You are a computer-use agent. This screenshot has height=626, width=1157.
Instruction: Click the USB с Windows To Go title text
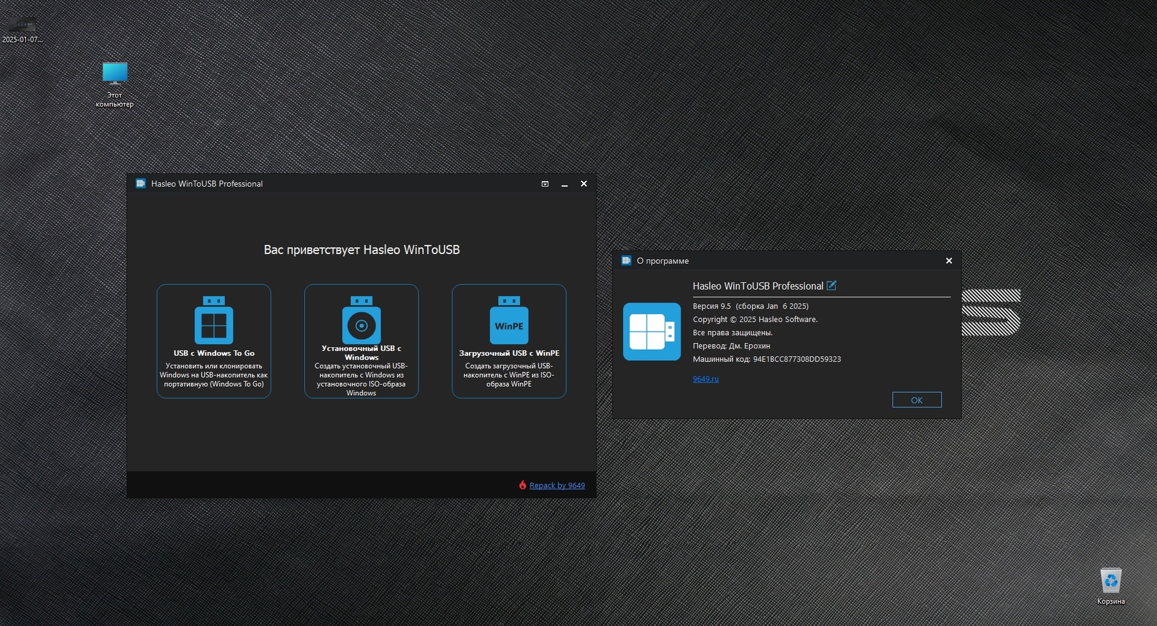[x=214, y=353]
